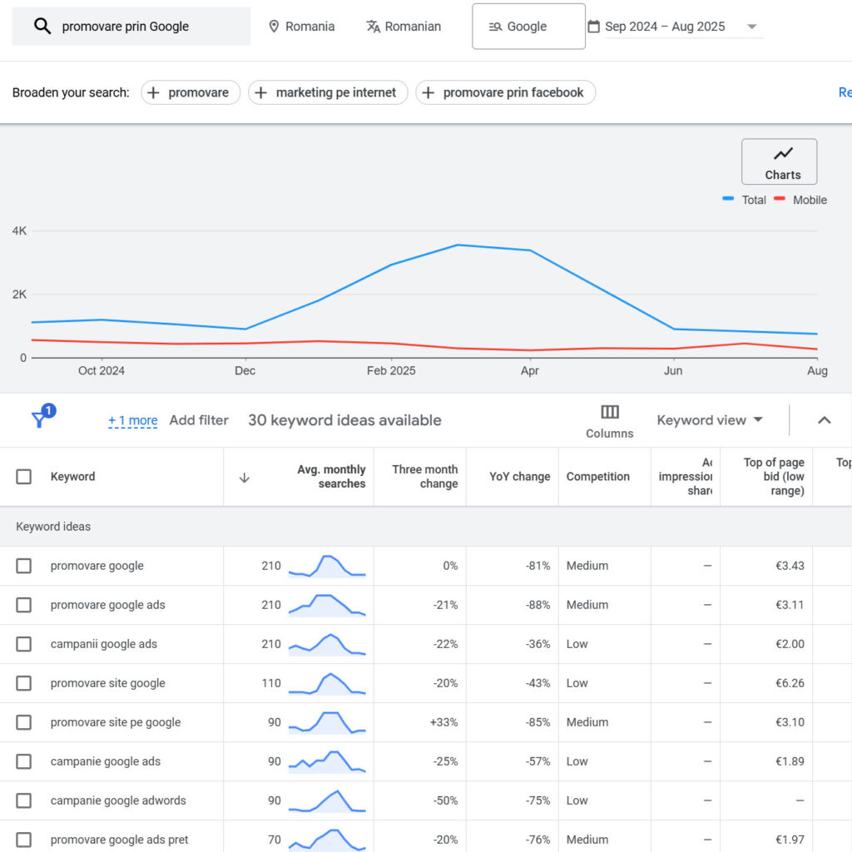Open the date range dropdown arrow
The image size is (852, 852).
[752, 26]
